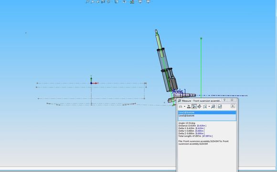Select the Line5@Sketch4 entry

pyautogui.click(x=207, y=116)
